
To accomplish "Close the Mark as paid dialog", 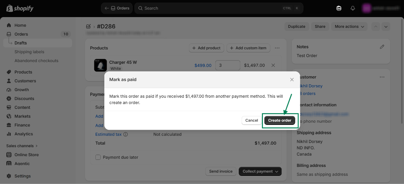I will click(292, 80).
